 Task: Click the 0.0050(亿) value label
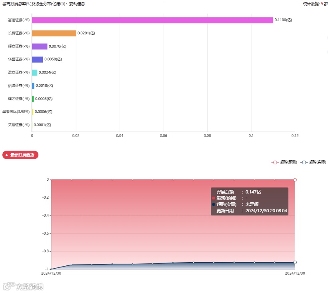coord(53,59)
